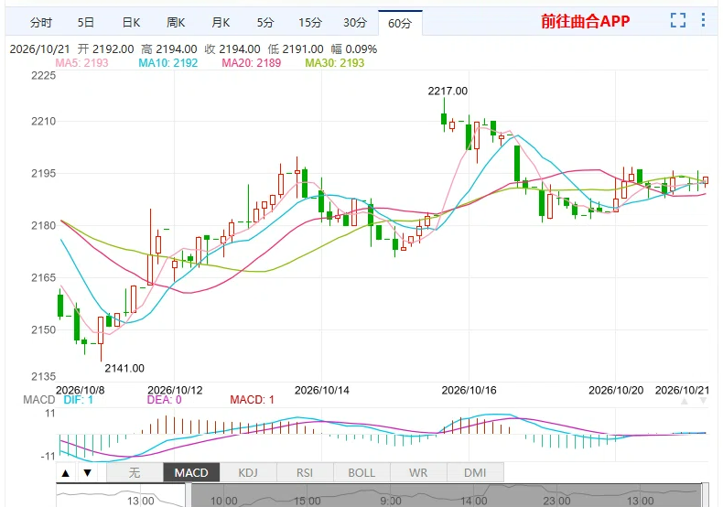Image resolution: width=723 pixels, height=507 pixels.
Task: Switch indicator to DMI
Action: coord(475,473)
